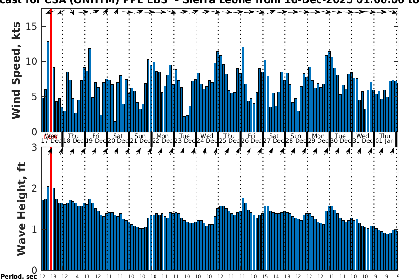Click the first wind direction arrow at top-left

(x=49, y=12)
